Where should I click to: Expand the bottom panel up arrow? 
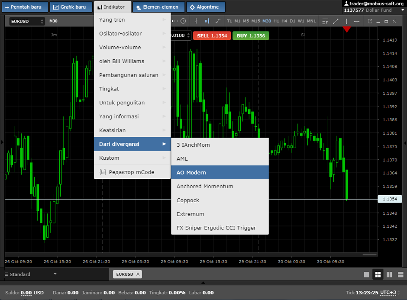click(203, 283)
